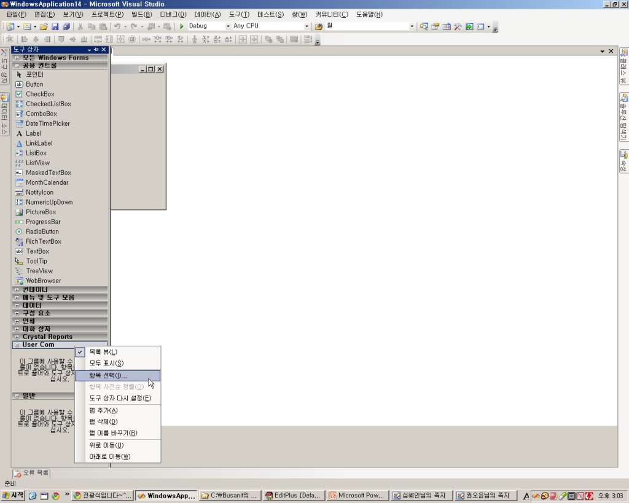The height and width of the screenshot is (503, 629).
Task: Click the find text input field
Action: coord(367,26)
